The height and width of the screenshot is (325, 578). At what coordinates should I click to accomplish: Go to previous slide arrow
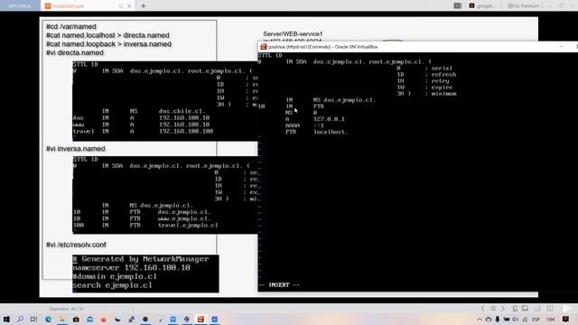482,309
